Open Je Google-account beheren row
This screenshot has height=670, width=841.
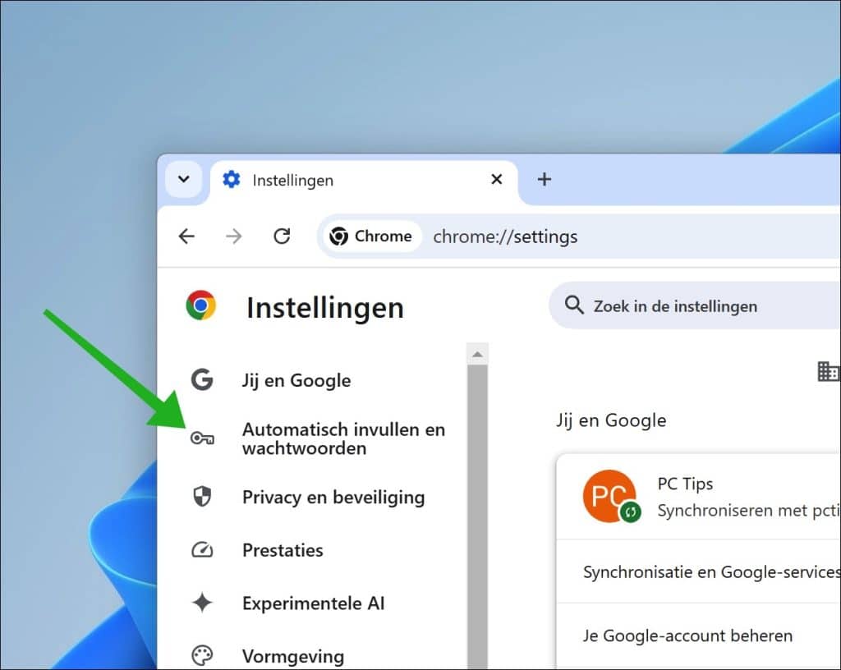point(698,636)
